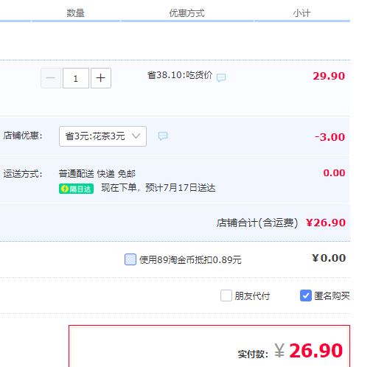The width and height of the screenshot is (373, 367).
Task: Click the quantity input field showing 1
Action: (x=76, y=78)
